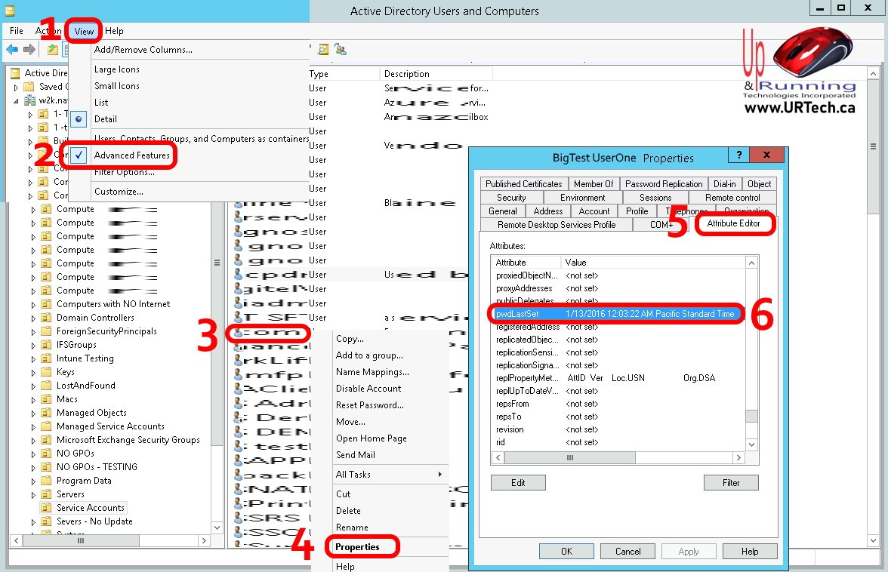The width and height of the screenshot is (888, 572).
Task: Click the help question mark in Properties dialog
Action: point(738,155)
